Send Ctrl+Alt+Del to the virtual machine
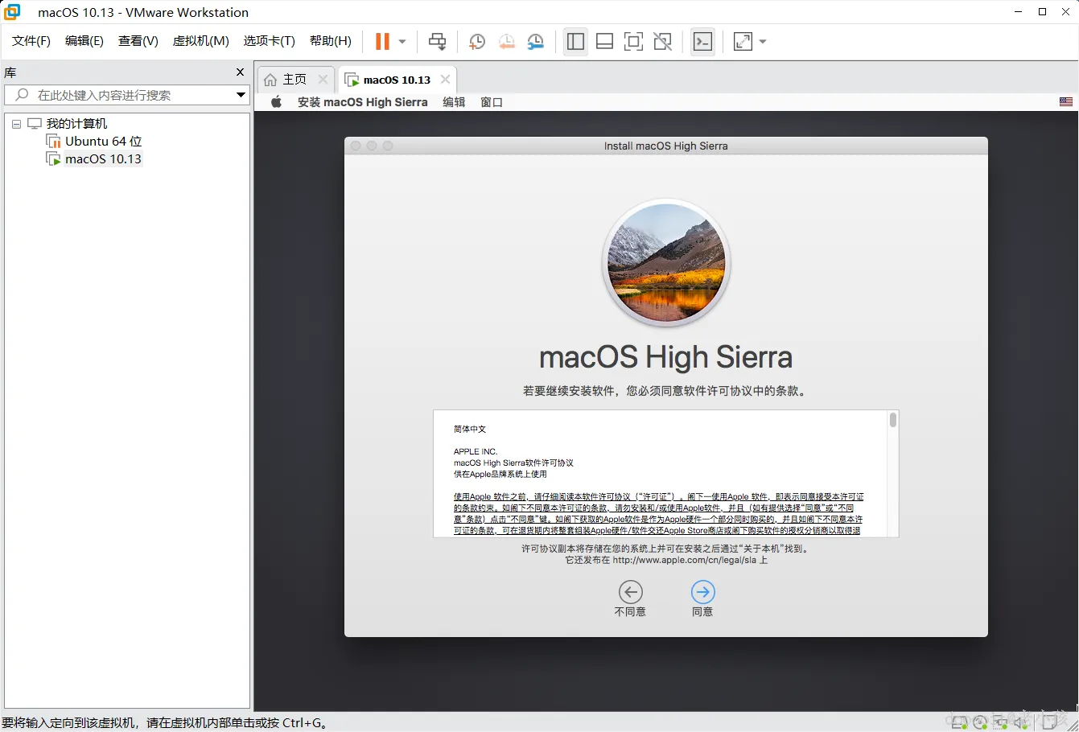The image size is (1079, 732). coord(438,41)
